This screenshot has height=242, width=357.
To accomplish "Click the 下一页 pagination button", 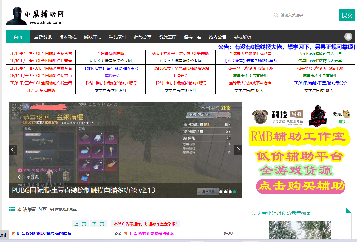I will [x=98, y=224].
